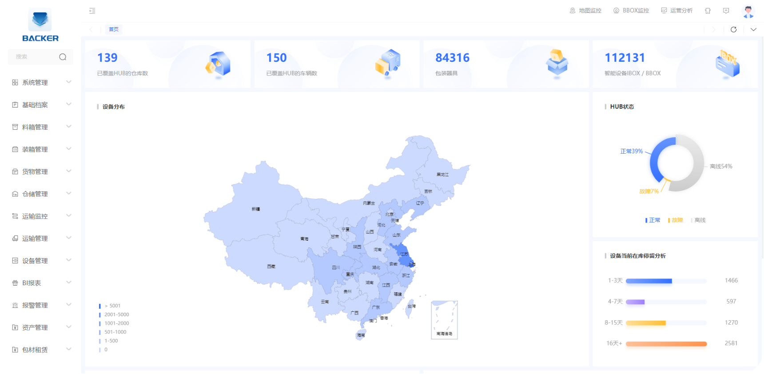764x374 pixels.
Task: Click the search magnifier icon in sidebar
Action: [63, 57]
